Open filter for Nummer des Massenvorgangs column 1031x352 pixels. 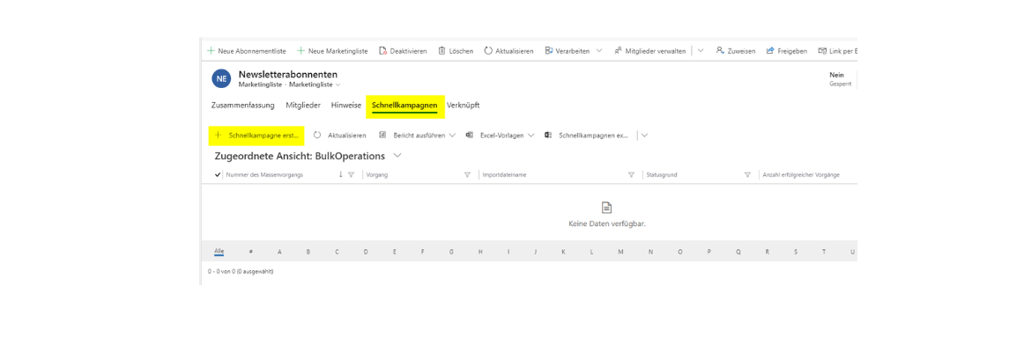tap(351, 175)
